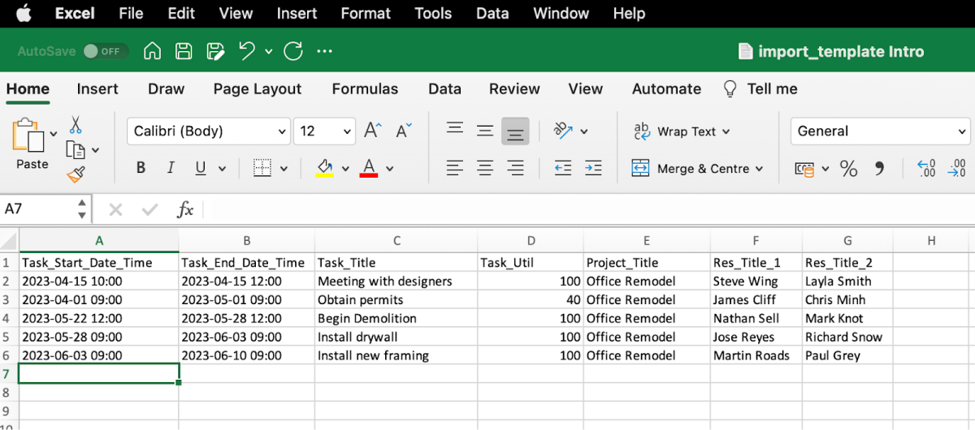Open the Format menu in menu bar
Viewport: 975px width, 430px height.
pyautogui.click(x=366, y=13)
